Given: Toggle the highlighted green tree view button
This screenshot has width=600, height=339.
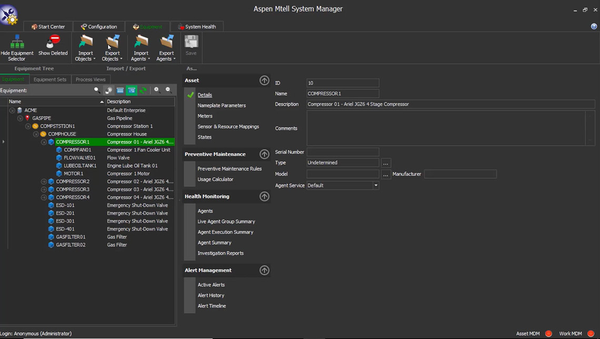Looking at the screenshot, I should click(x=132, y=90).
